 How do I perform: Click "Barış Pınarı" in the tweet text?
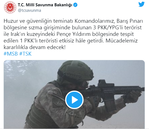click(130, 21)
